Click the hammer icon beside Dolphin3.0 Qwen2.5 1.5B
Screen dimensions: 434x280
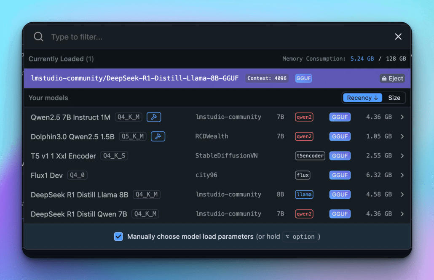pos(158,136)
